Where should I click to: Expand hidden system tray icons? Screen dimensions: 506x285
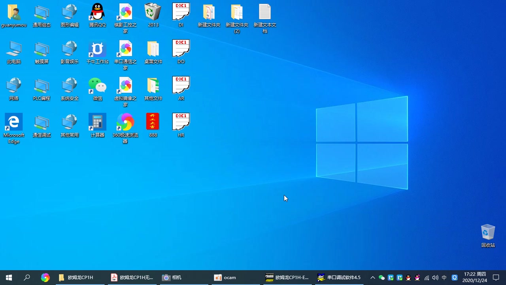[372, 277]
